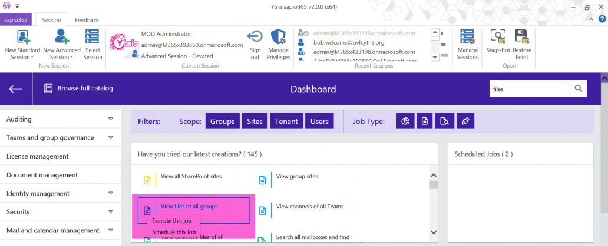
Task: Select recent session bob.welcome@ovh.ytria.org
Action: (x=349, y=42)
